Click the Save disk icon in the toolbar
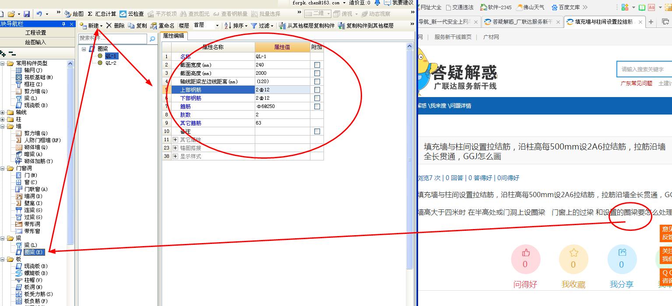 [x=27, y=14]
